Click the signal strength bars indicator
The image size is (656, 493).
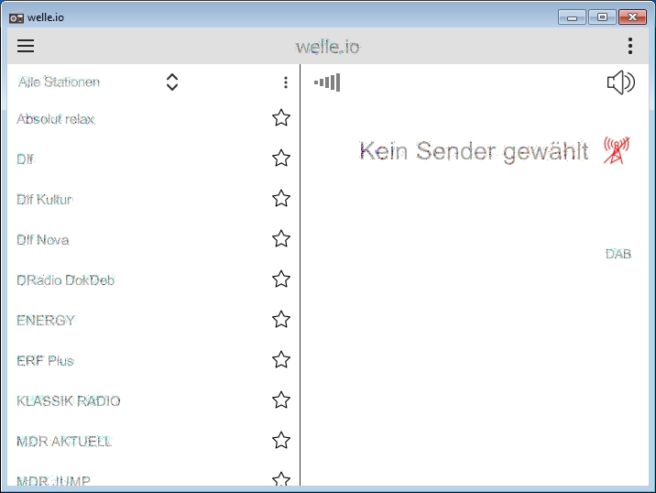[327, 82]
